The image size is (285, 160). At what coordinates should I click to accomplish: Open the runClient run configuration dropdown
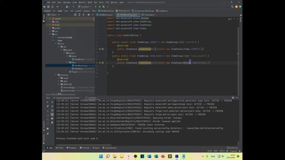pyautogui.click(x=85, y=7)
